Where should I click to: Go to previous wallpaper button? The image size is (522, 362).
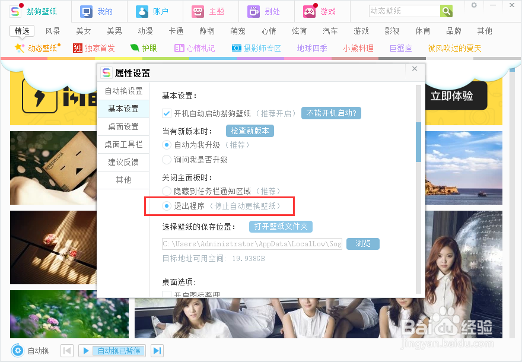pos(67,351)
